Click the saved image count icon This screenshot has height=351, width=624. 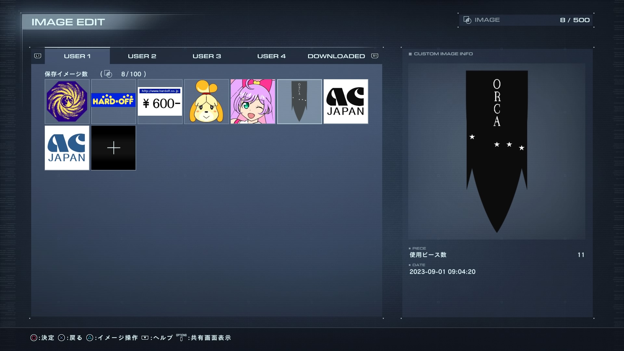pos(108,74)
